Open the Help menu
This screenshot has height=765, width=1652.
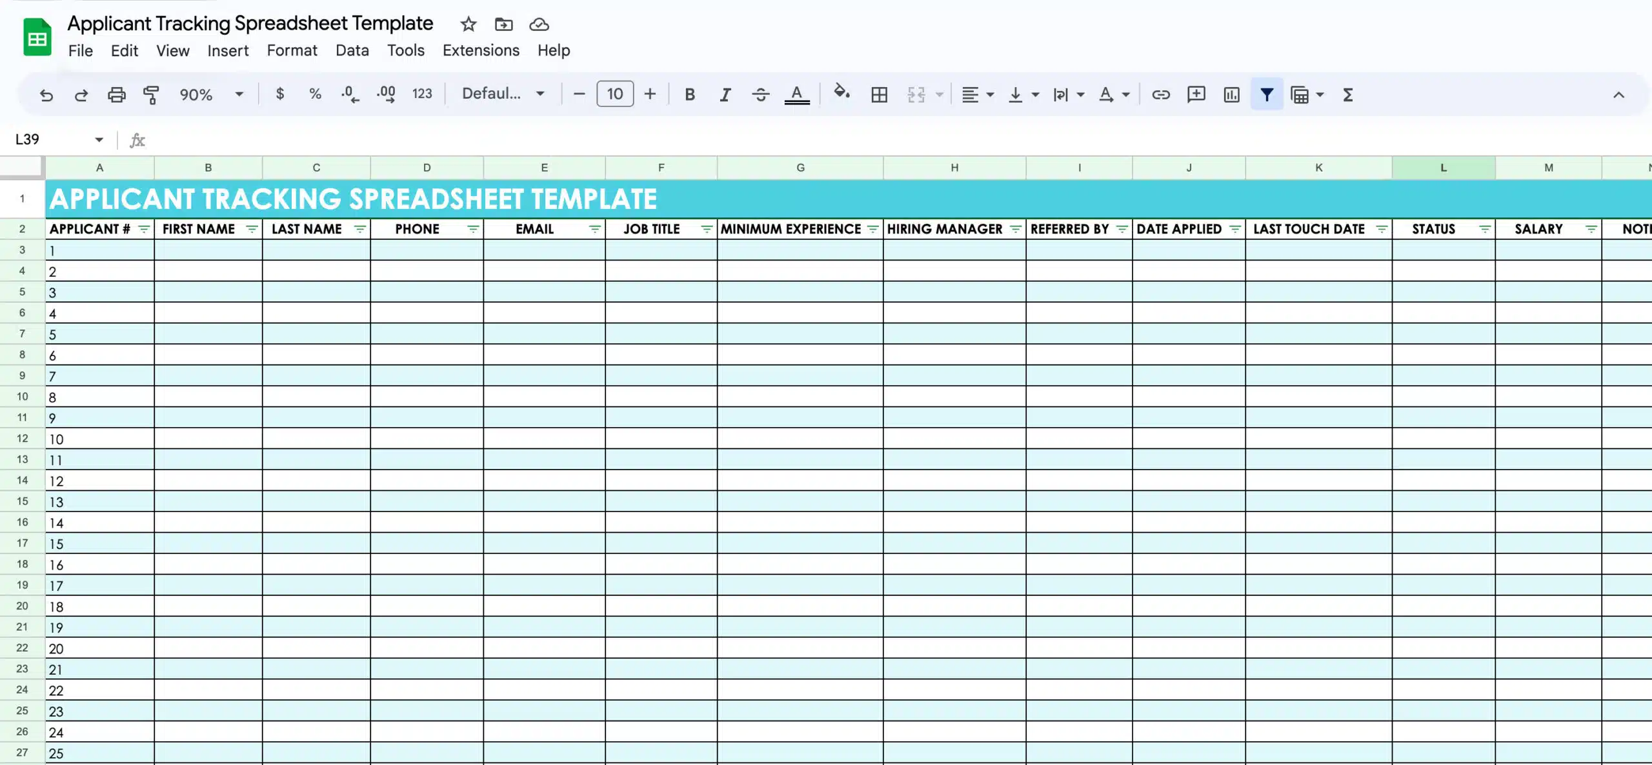click(554, 50)
